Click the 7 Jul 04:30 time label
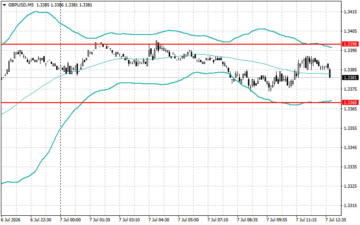Screen dimensions: 360x225 coord(159,220)
